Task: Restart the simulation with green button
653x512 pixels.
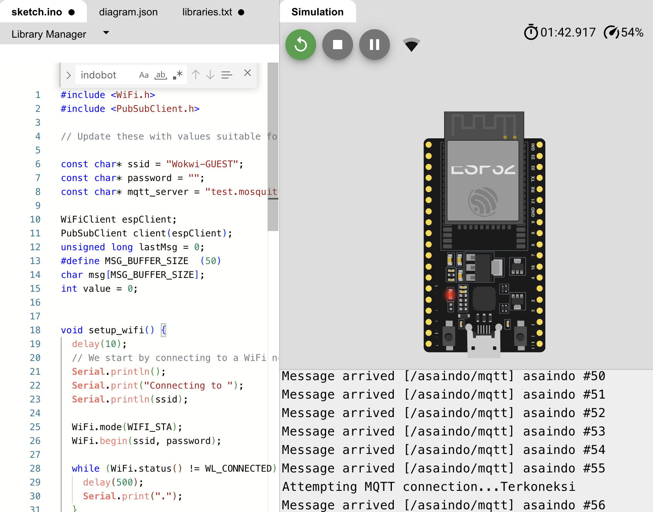Action: tap(301, 45)
